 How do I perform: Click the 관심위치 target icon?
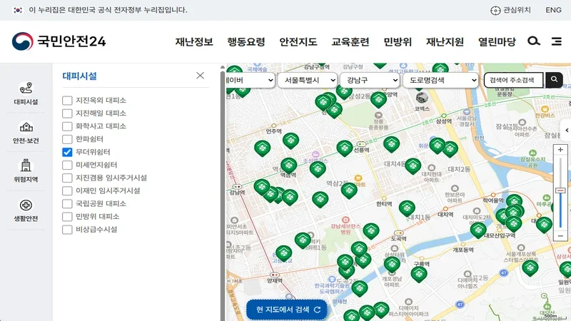[x=495, y=11]
